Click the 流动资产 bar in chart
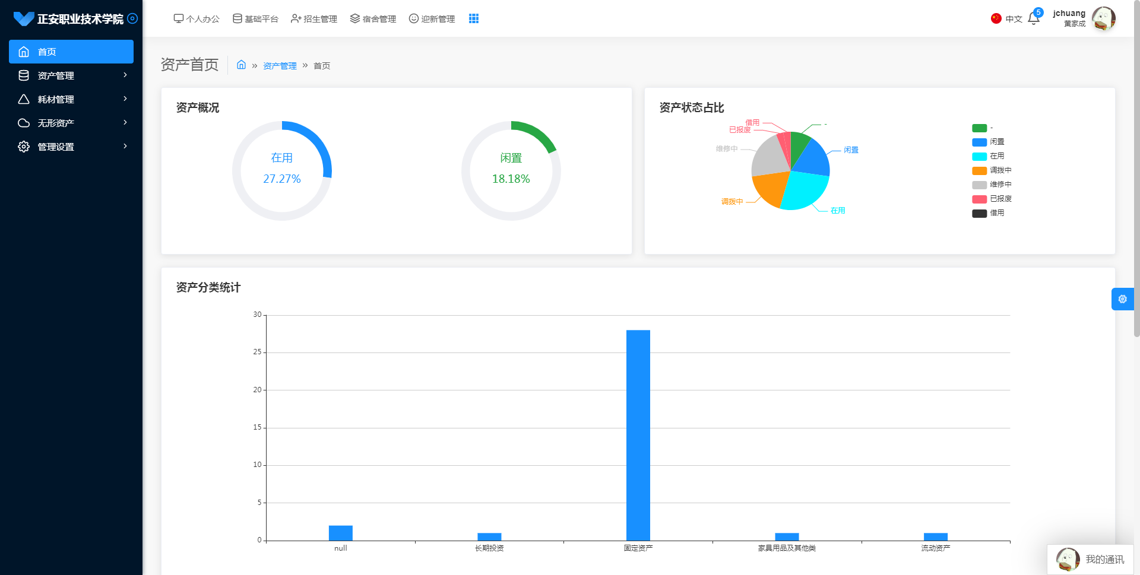Screen dimensions: 1140x575 tap(936, 537)
